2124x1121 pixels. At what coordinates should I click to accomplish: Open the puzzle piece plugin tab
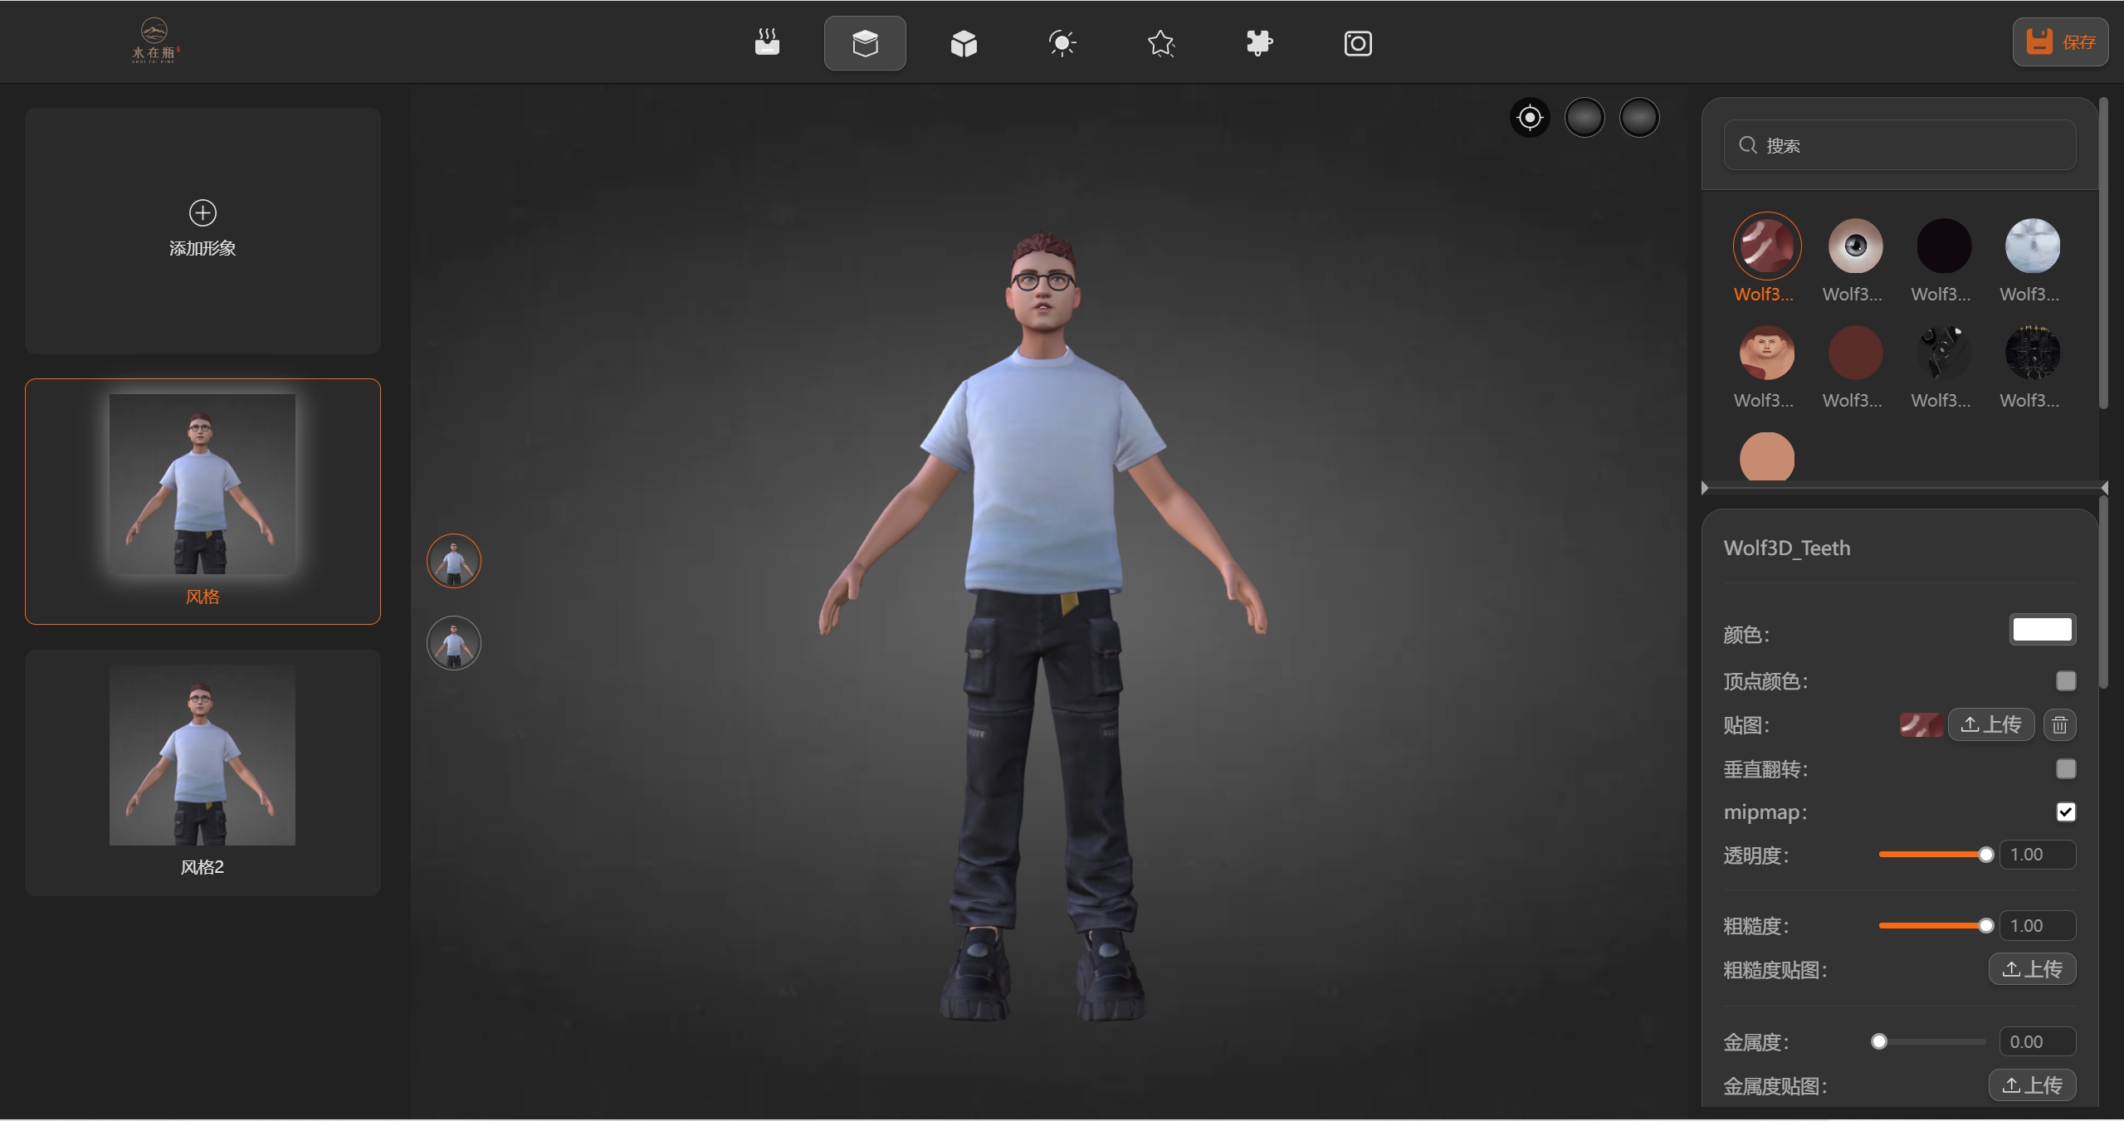coord(1259,42)
